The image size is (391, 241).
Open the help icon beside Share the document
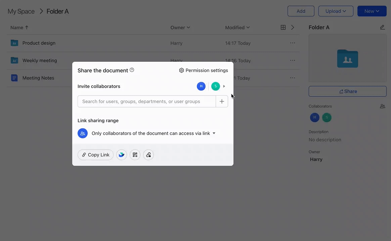[x=132, y=70]
